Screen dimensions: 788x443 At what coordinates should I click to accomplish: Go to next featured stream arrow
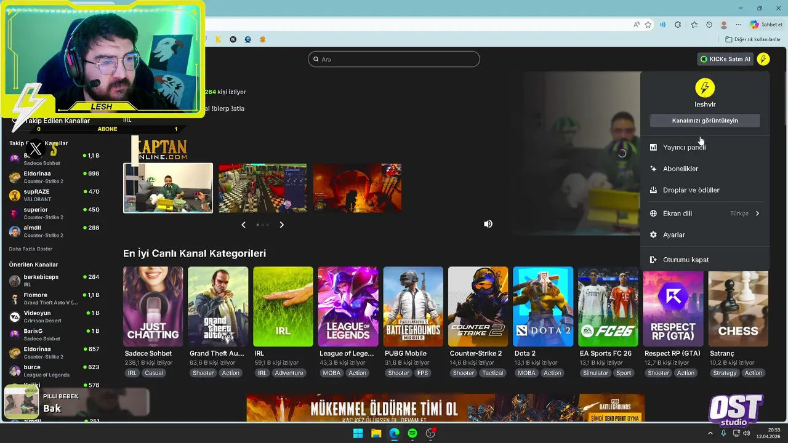point(281,225)
